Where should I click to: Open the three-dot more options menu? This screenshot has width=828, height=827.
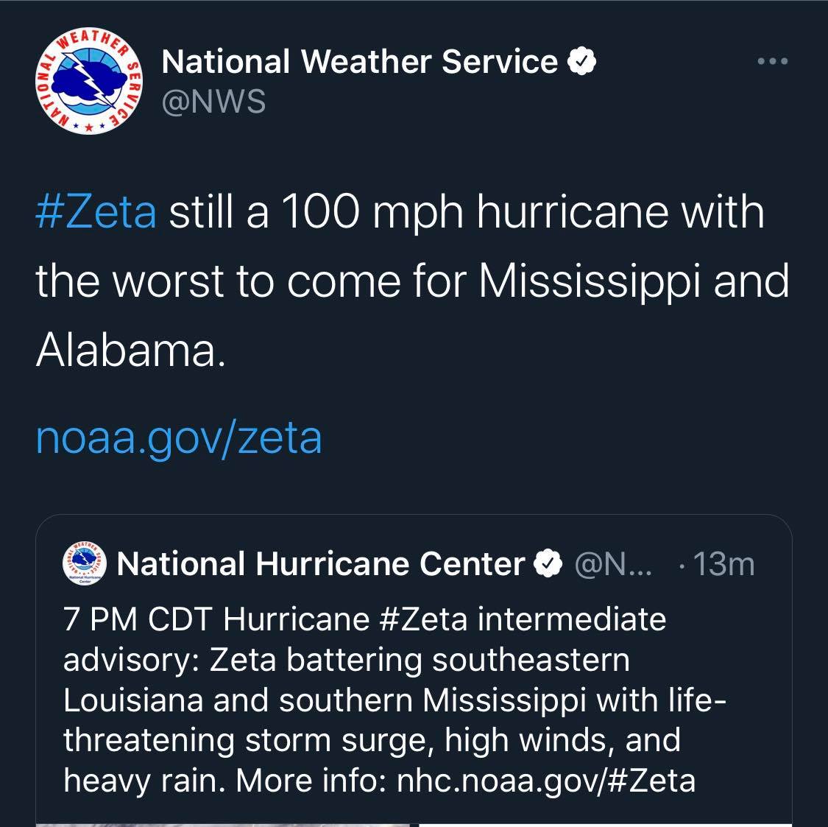(x=773, y=61)
